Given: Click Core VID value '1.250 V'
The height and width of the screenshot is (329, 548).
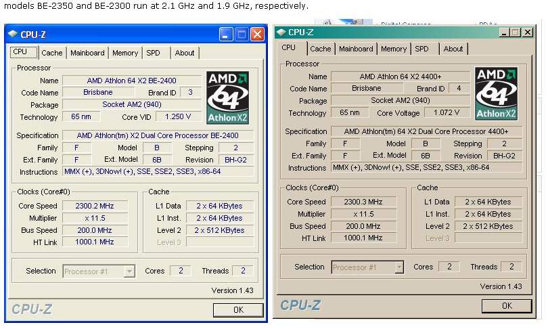Looking at the screenshot, I should click(x=178, y=116).
